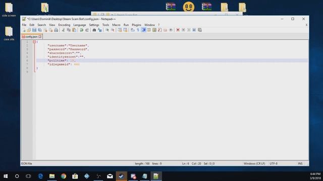Close the config.json tab with its X
Screen dimensions: 323x181
click(x=40, y=37)
